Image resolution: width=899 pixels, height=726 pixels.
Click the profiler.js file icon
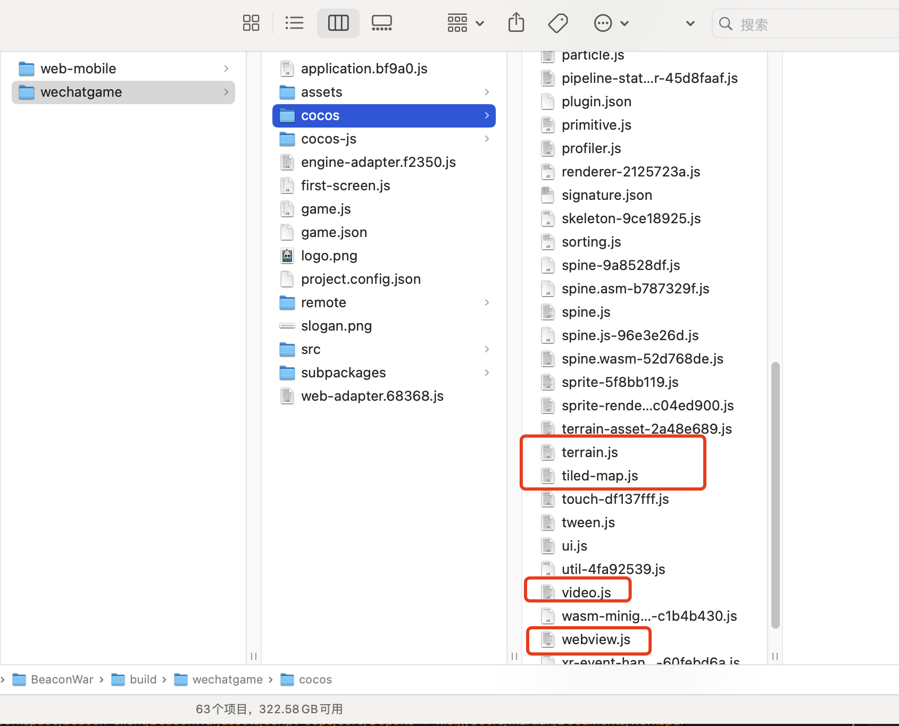[x=548, y=148]
